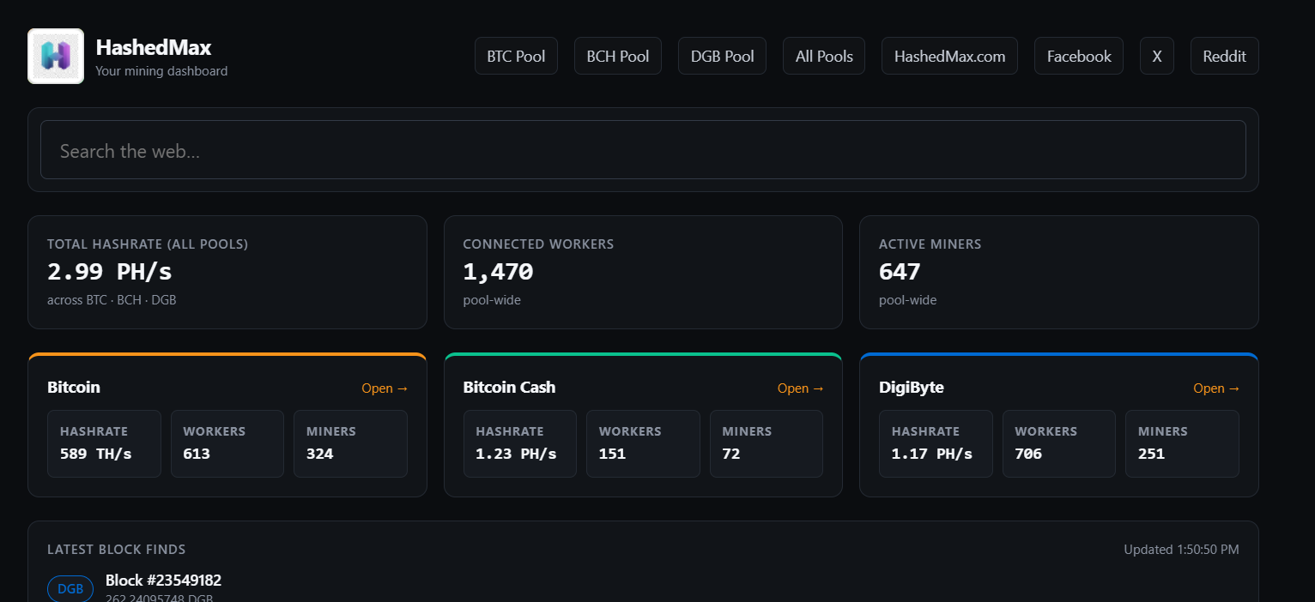The width and height of the screenshot is (1315, 602).
Task: Visit HashedMax.com link
Action: pos(949,56)
